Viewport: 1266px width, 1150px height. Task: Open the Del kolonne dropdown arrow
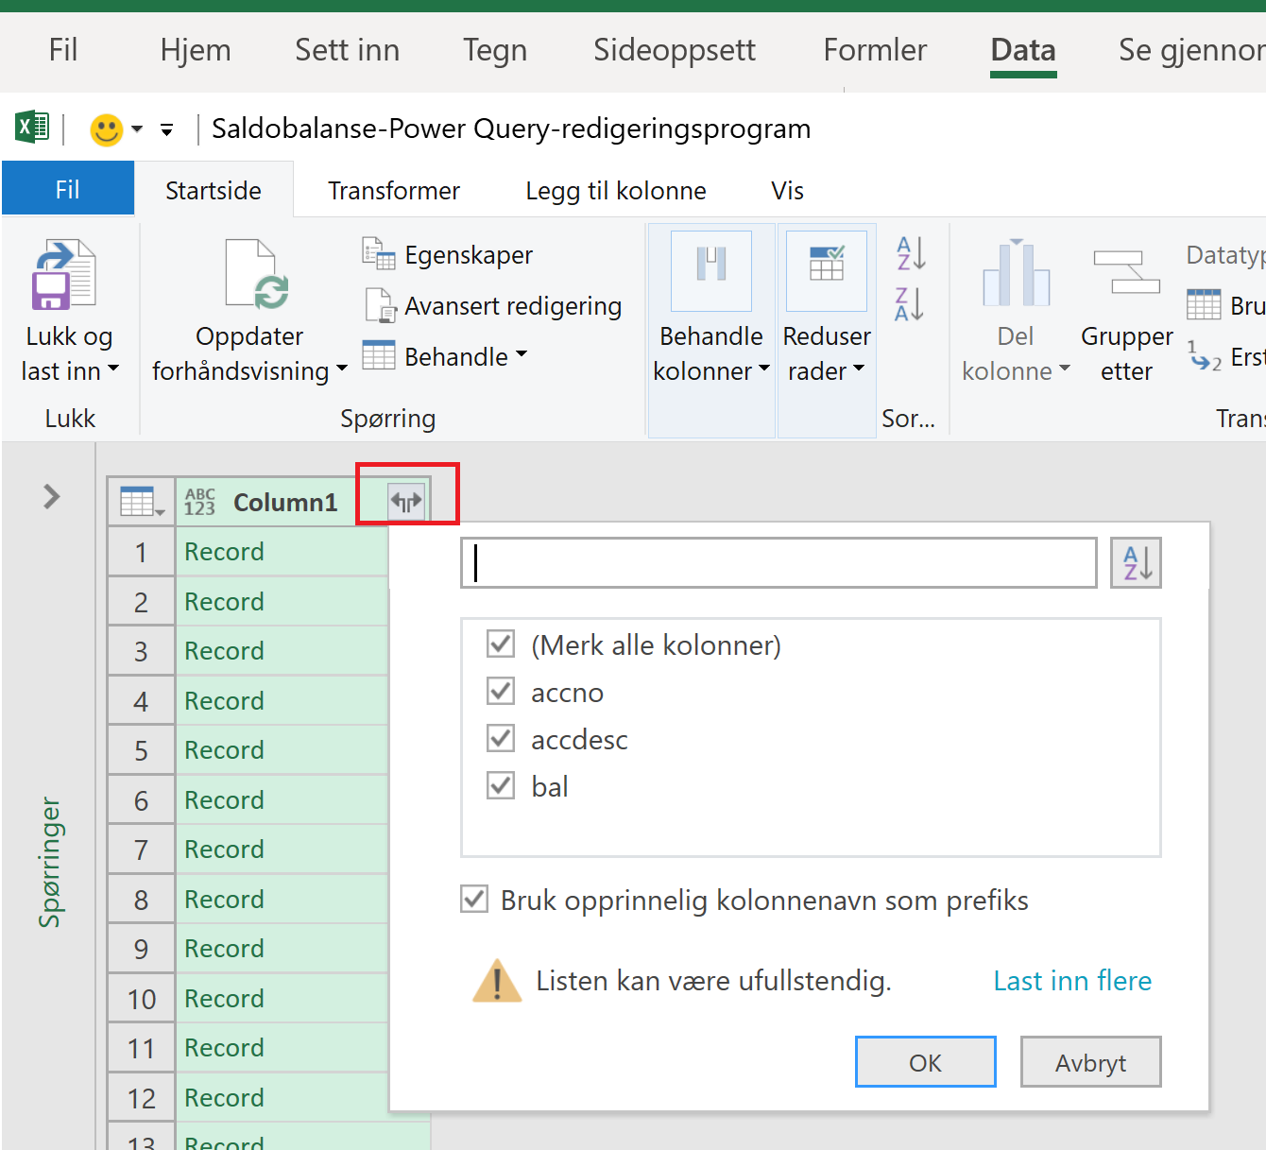1065,369
